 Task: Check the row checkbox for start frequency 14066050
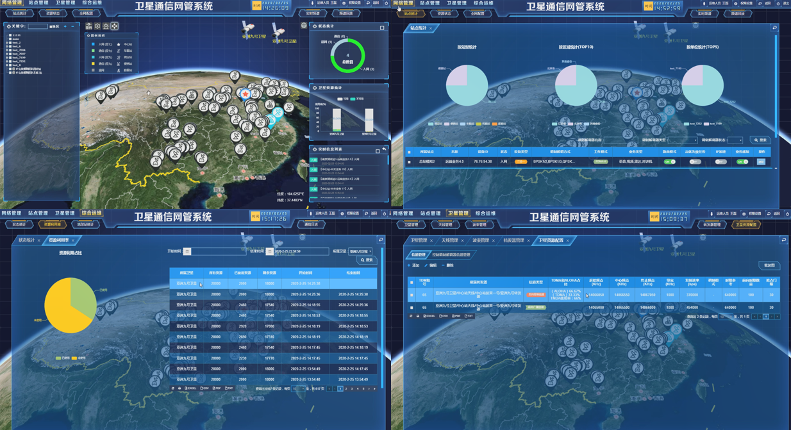(x=412, y=295)
